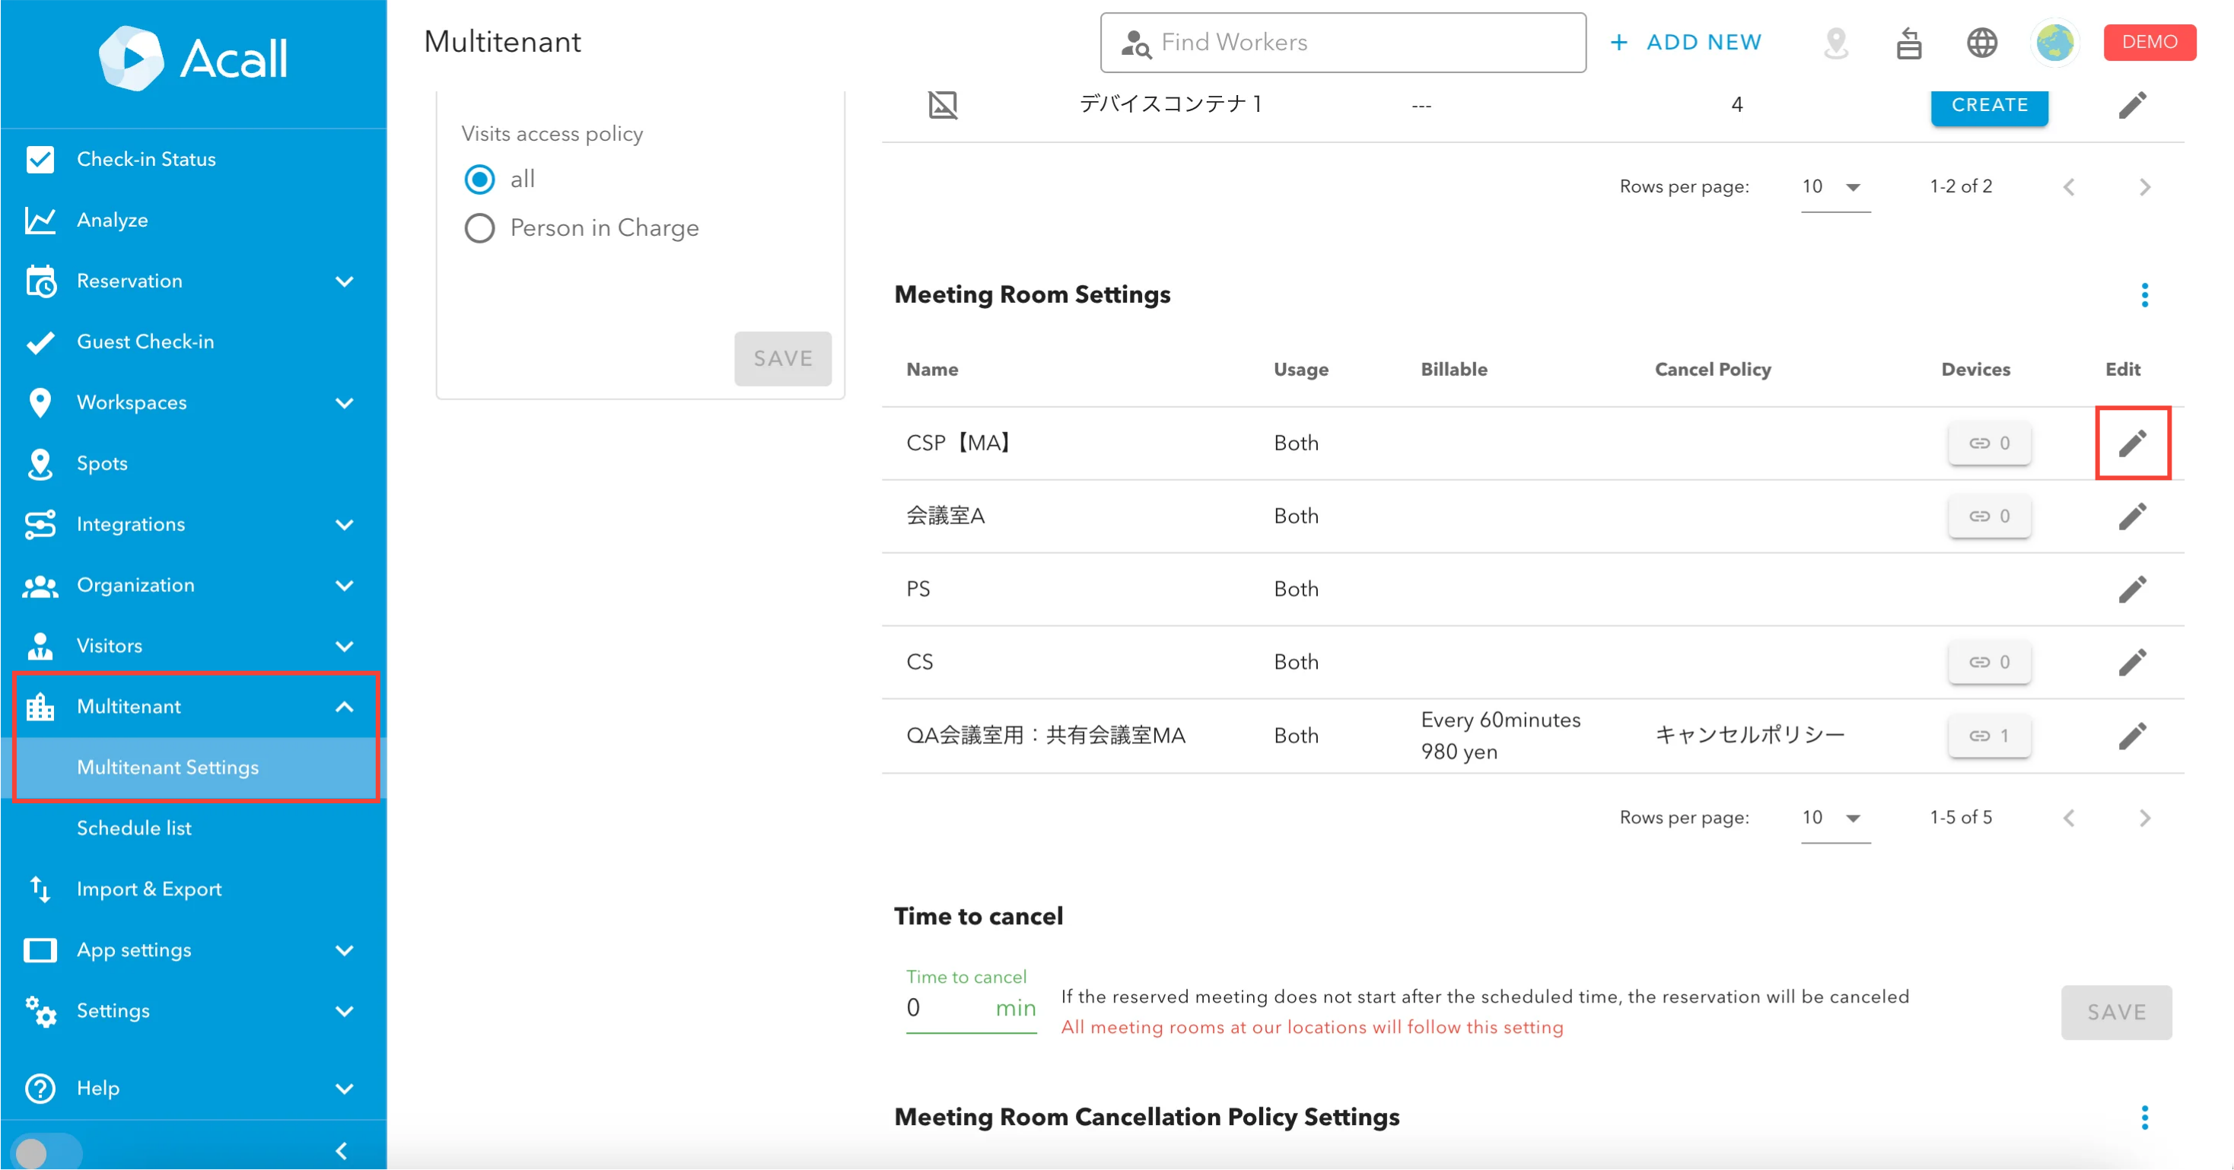Edit the CSP【MA】 meeting room
2234x1170 pixels.
coord(2132,444)
